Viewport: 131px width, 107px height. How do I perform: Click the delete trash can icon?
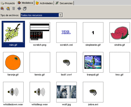point(13,8)
